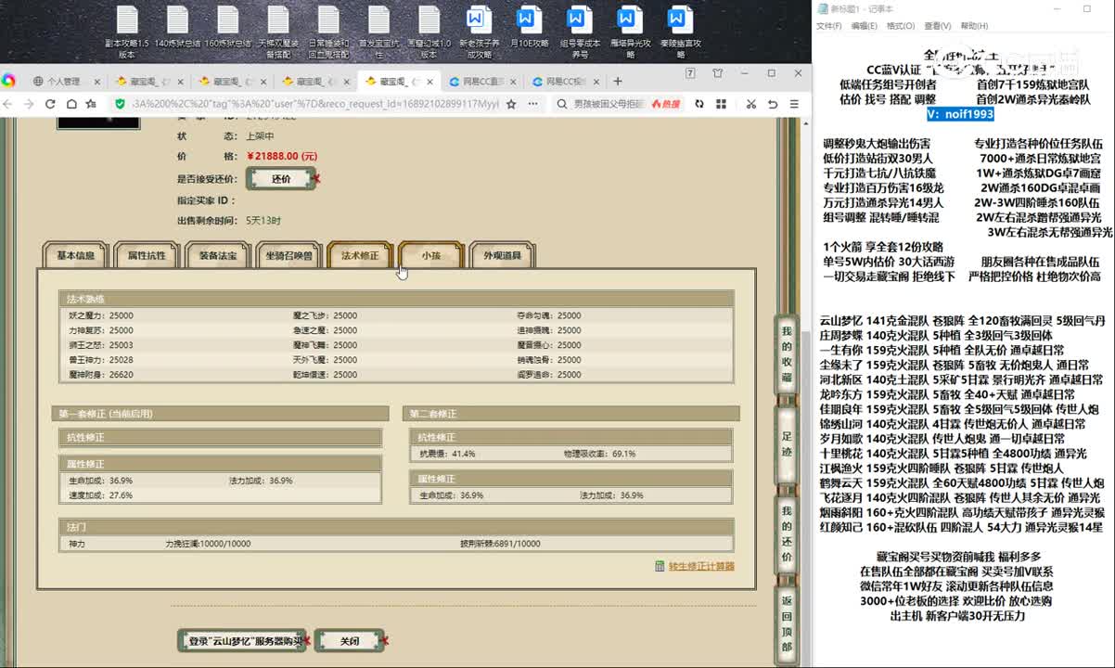
Task: Open Notepad 格式(O) menu
Action: coord(901,26)
